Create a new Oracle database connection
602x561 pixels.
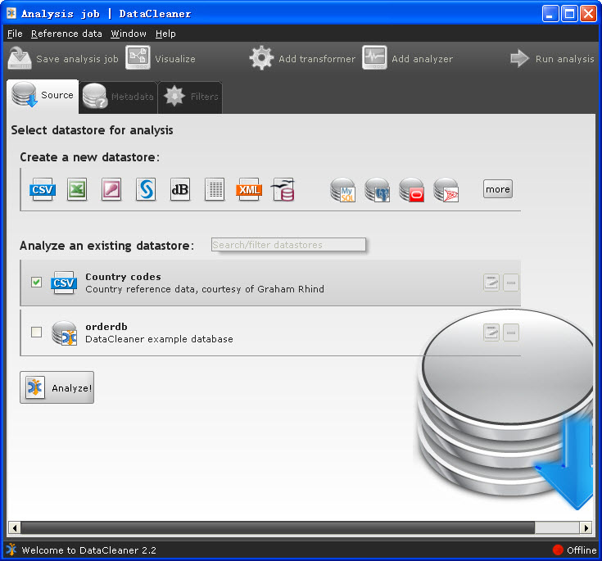point(411,190)
